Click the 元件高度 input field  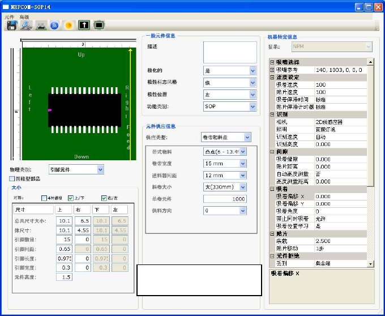click(x=64, y=277)
